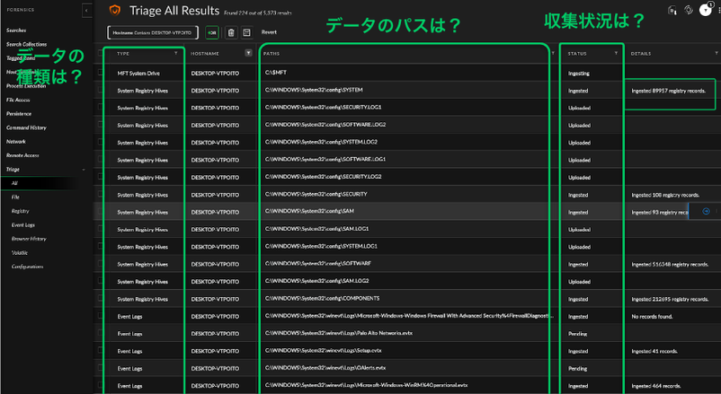Sort by the DETAILS column header
The image size is (721, 394).
tap(640, 54)
